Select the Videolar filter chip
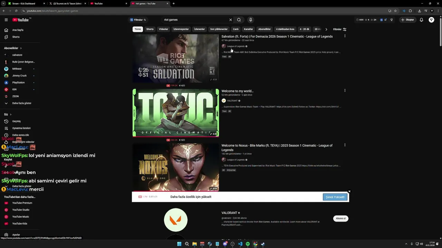 (163, 29)
